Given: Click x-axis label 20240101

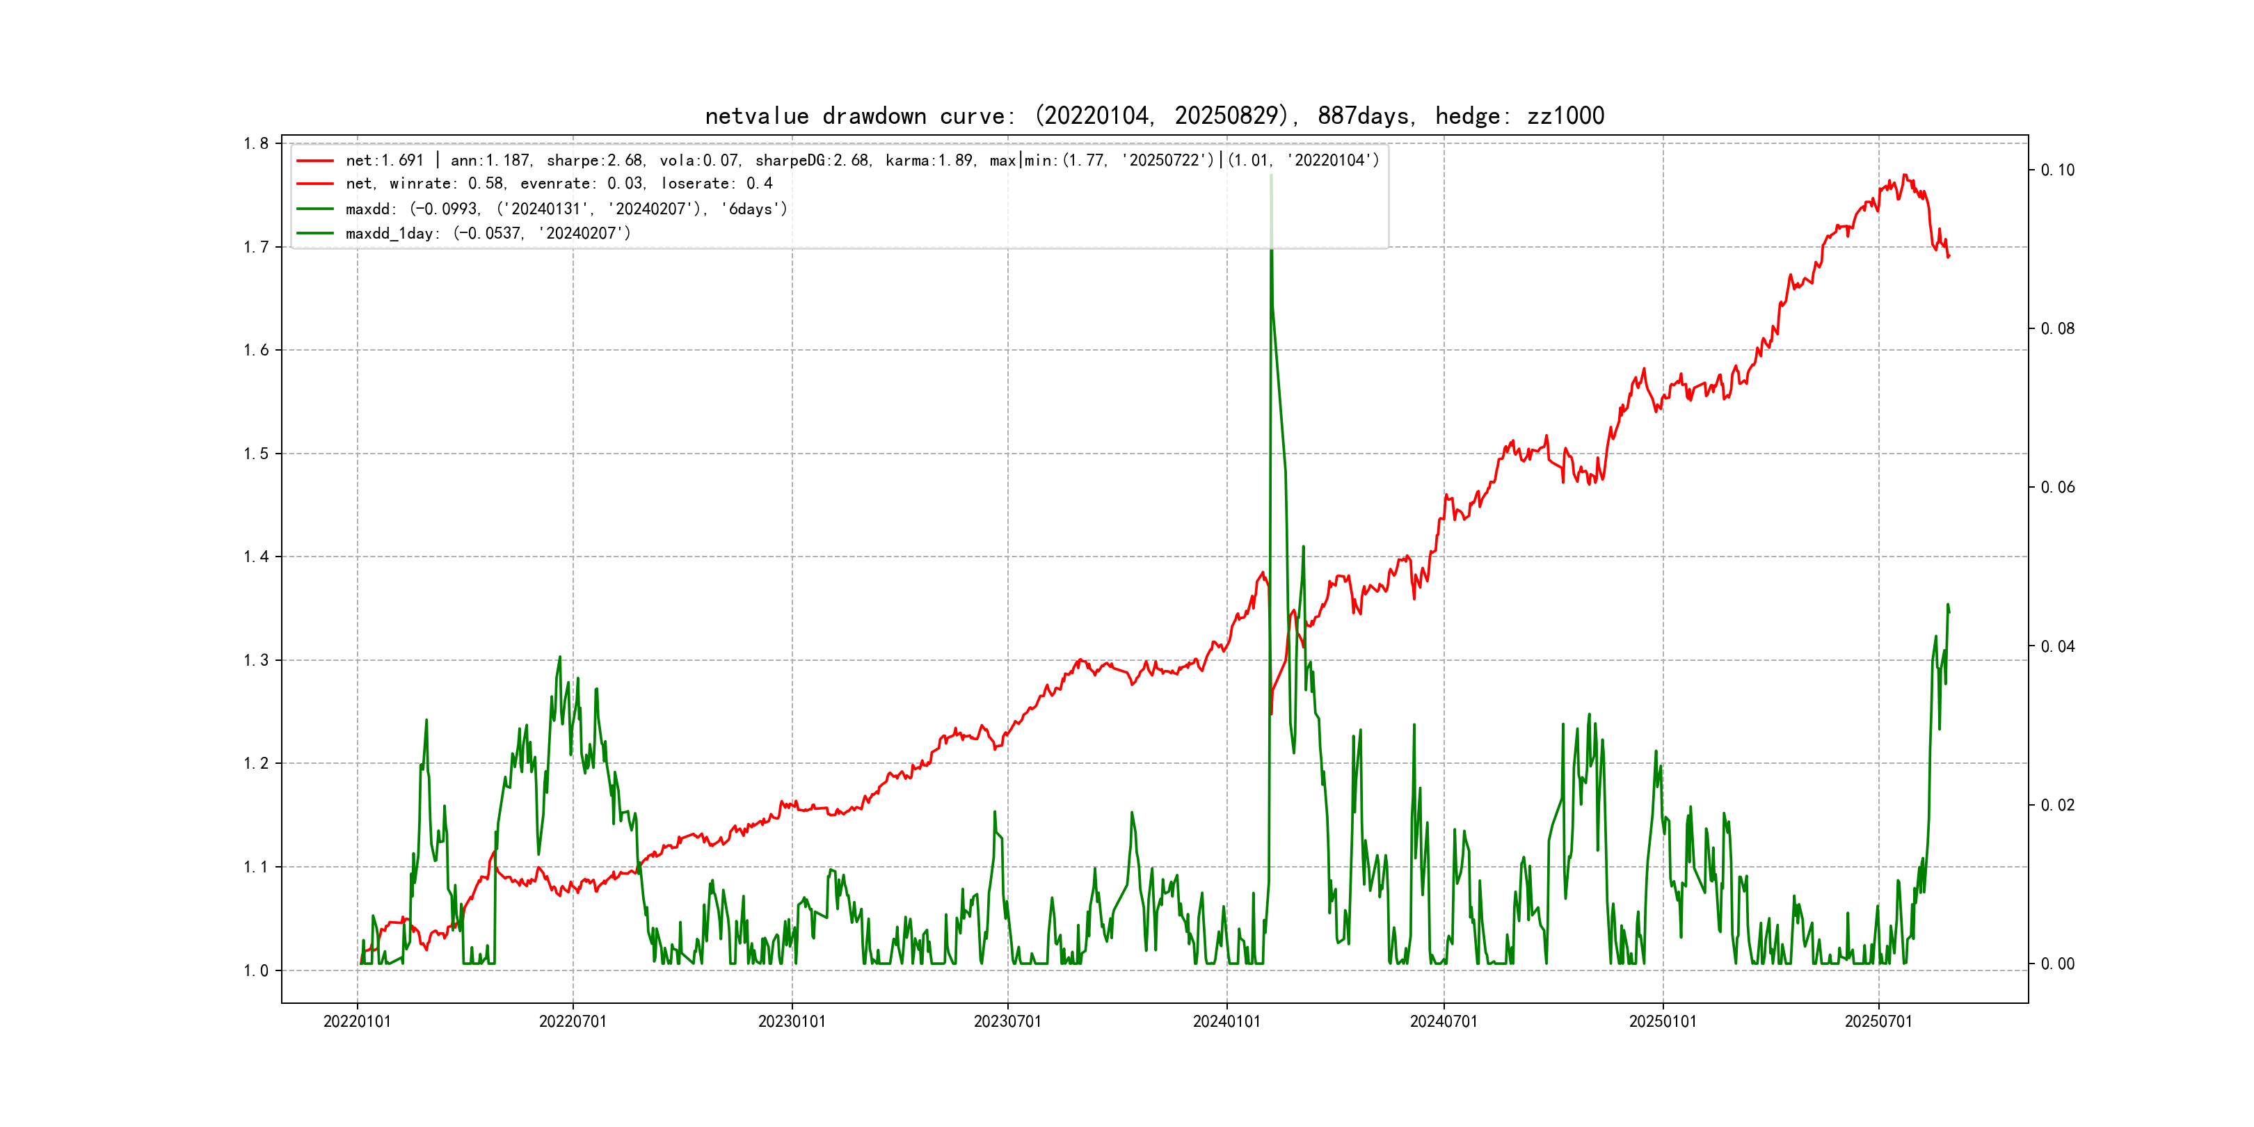Looking at the screenshot, I should tap(1226, 1021).
